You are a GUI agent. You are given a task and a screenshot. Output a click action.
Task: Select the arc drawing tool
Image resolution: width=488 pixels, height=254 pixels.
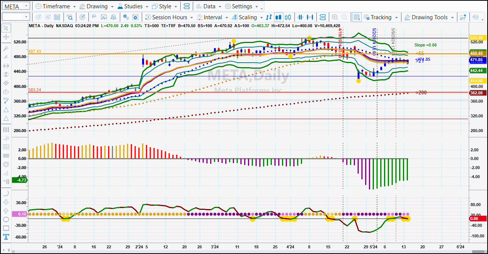pos(6,193)
